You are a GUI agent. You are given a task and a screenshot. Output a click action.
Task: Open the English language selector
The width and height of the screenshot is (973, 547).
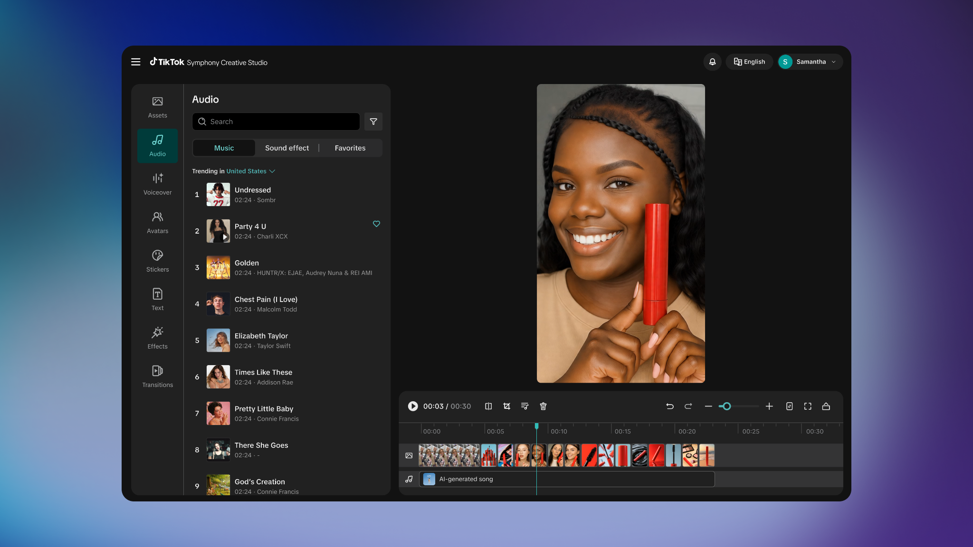(x=749, y=62)
